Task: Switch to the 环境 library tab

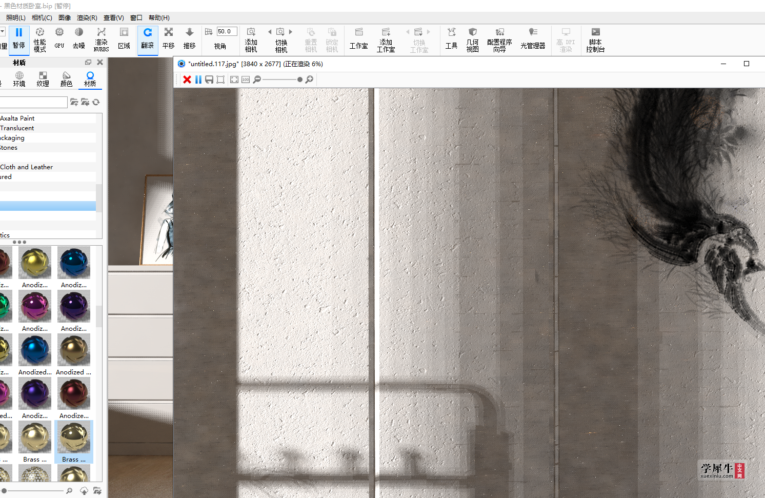Action: [x=19, y=79]
